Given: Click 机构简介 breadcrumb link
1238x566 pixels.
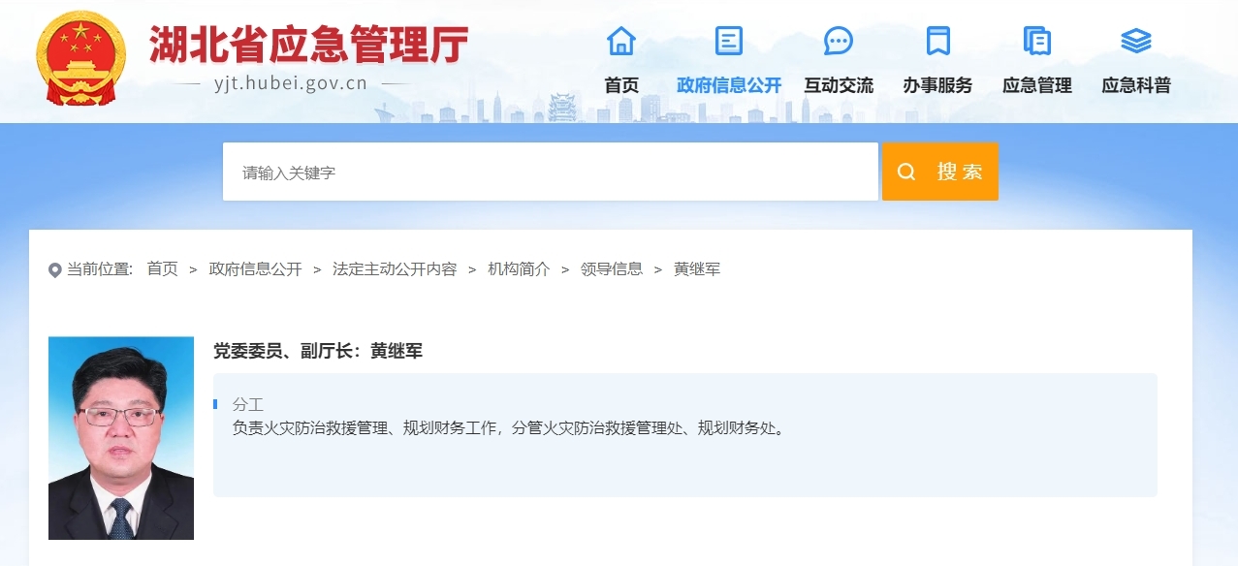Looking at the screenshot, I should click(519, 269).
